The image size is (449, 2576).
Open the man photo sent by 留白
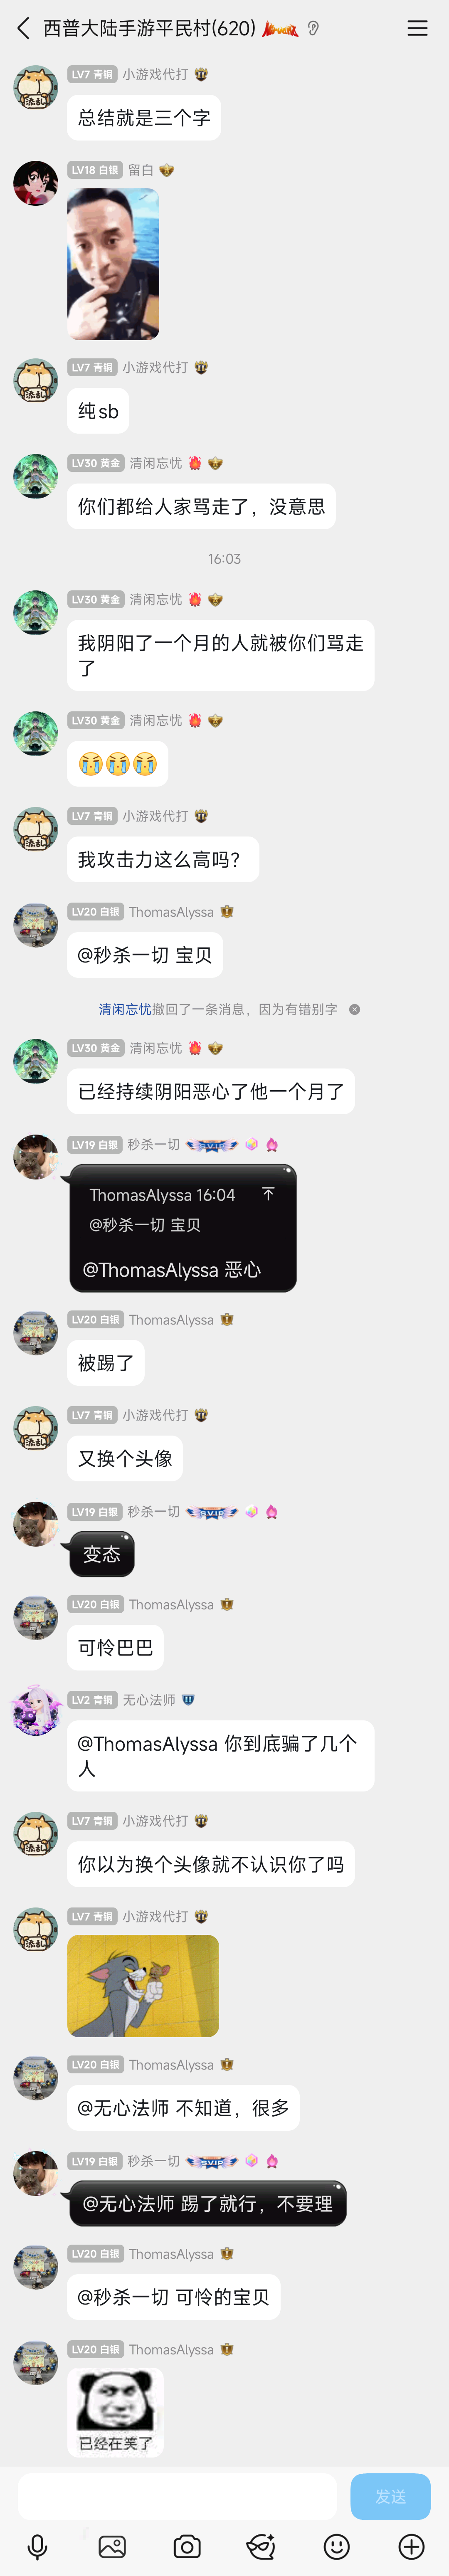113,264
